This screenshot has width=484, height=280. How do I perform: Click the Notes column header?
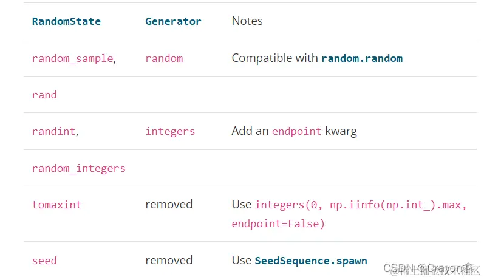click(x=247, y=21)
